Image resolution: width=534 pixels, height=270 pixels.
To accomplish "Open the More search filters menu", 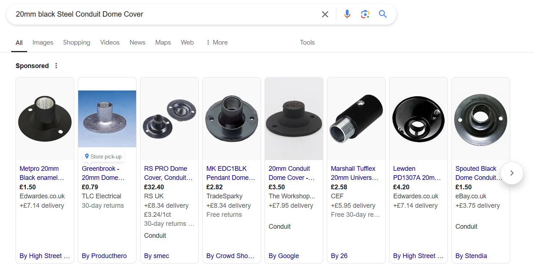I will click(x=217, y=42).
